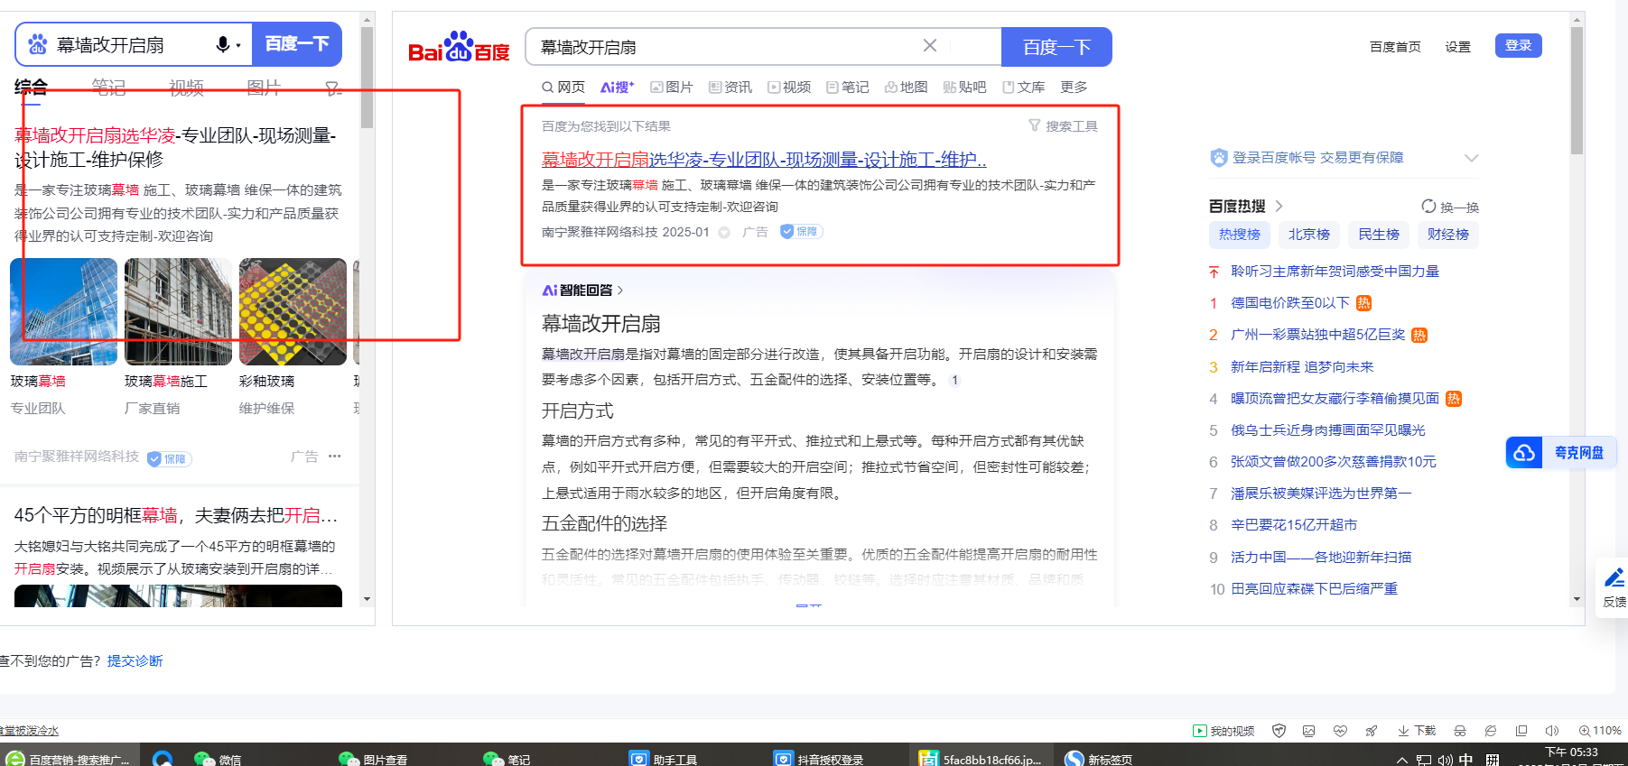1628x766 pixels.
Task: Click the incognito glasses icon in the status bar
Action: [1459, 731]
